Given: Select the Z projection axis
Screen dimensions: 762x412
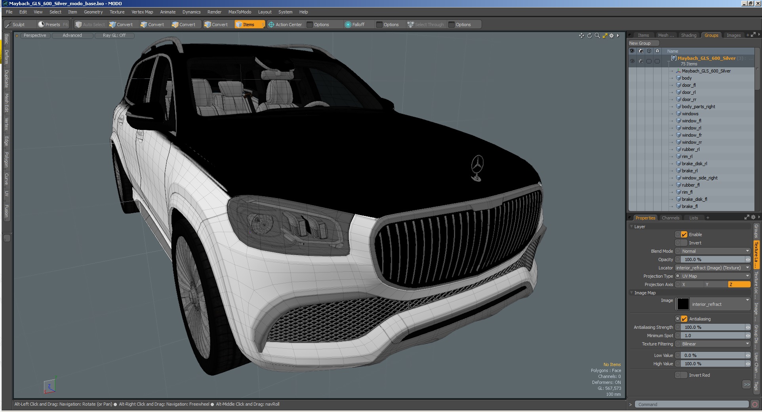Looking at the screenshot, I should click(739, 284).
